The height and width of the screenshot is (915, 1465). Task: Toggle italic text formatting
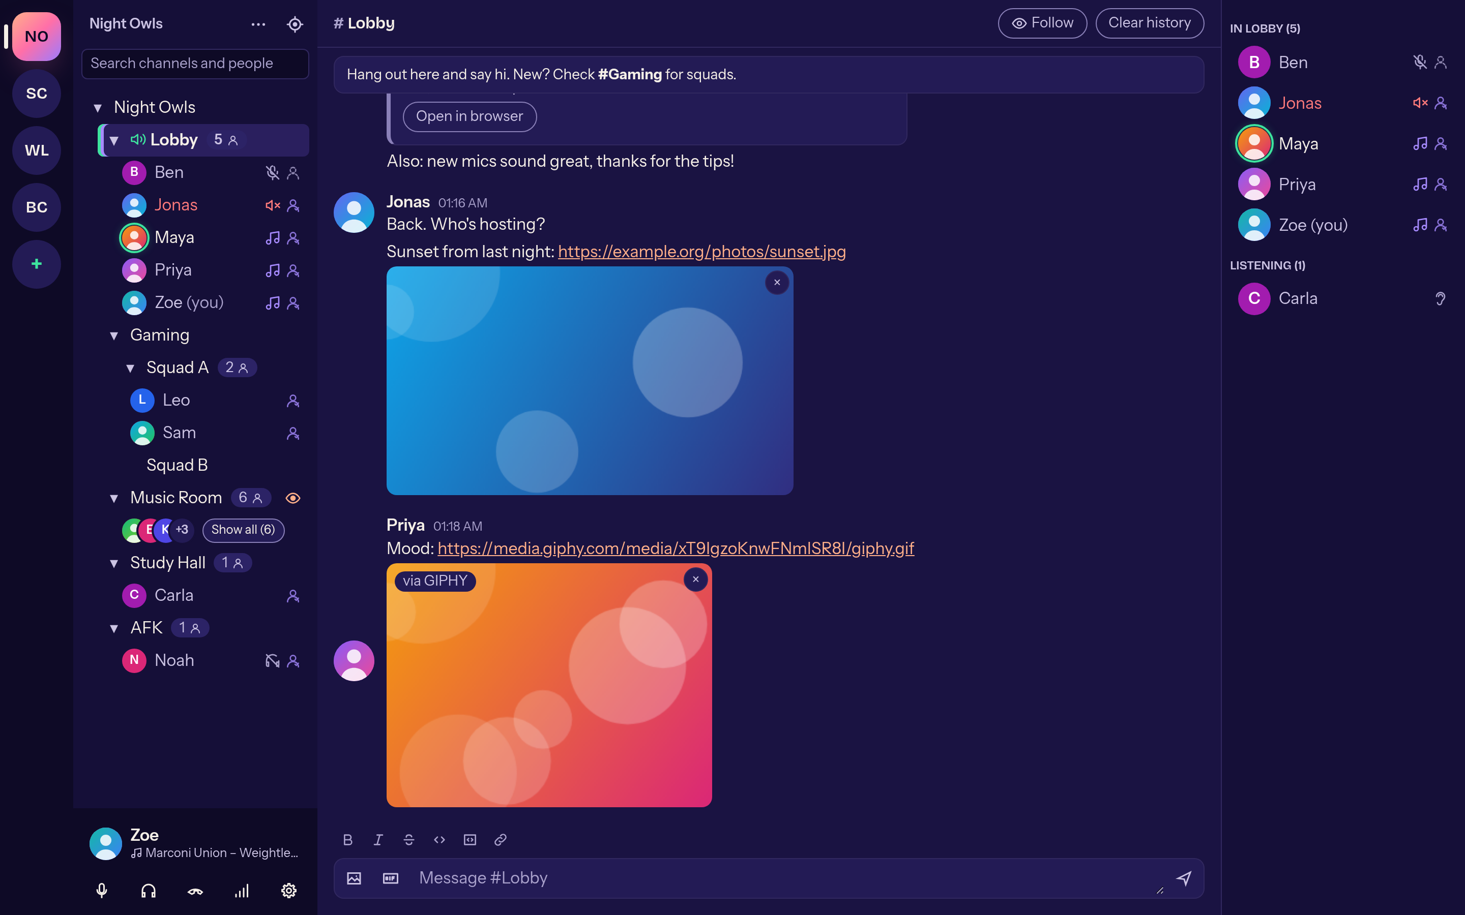click(x=378, y=839)
